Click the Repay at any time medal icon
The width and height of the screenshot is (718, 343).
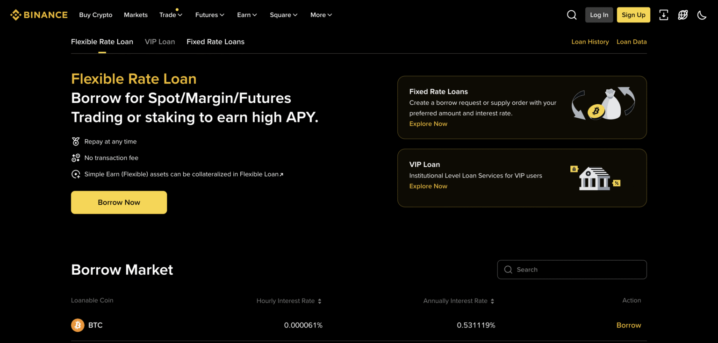click(76, 142)
